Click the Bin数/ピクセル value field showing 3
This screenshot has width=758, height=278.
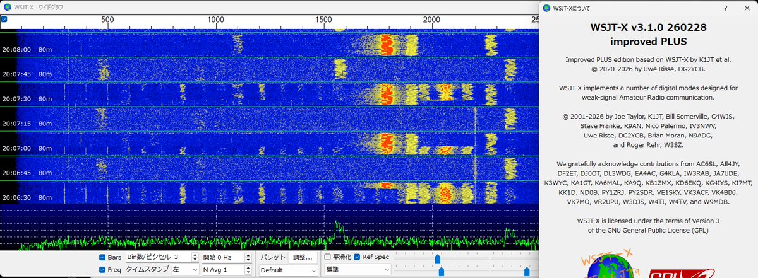[162, 257]
